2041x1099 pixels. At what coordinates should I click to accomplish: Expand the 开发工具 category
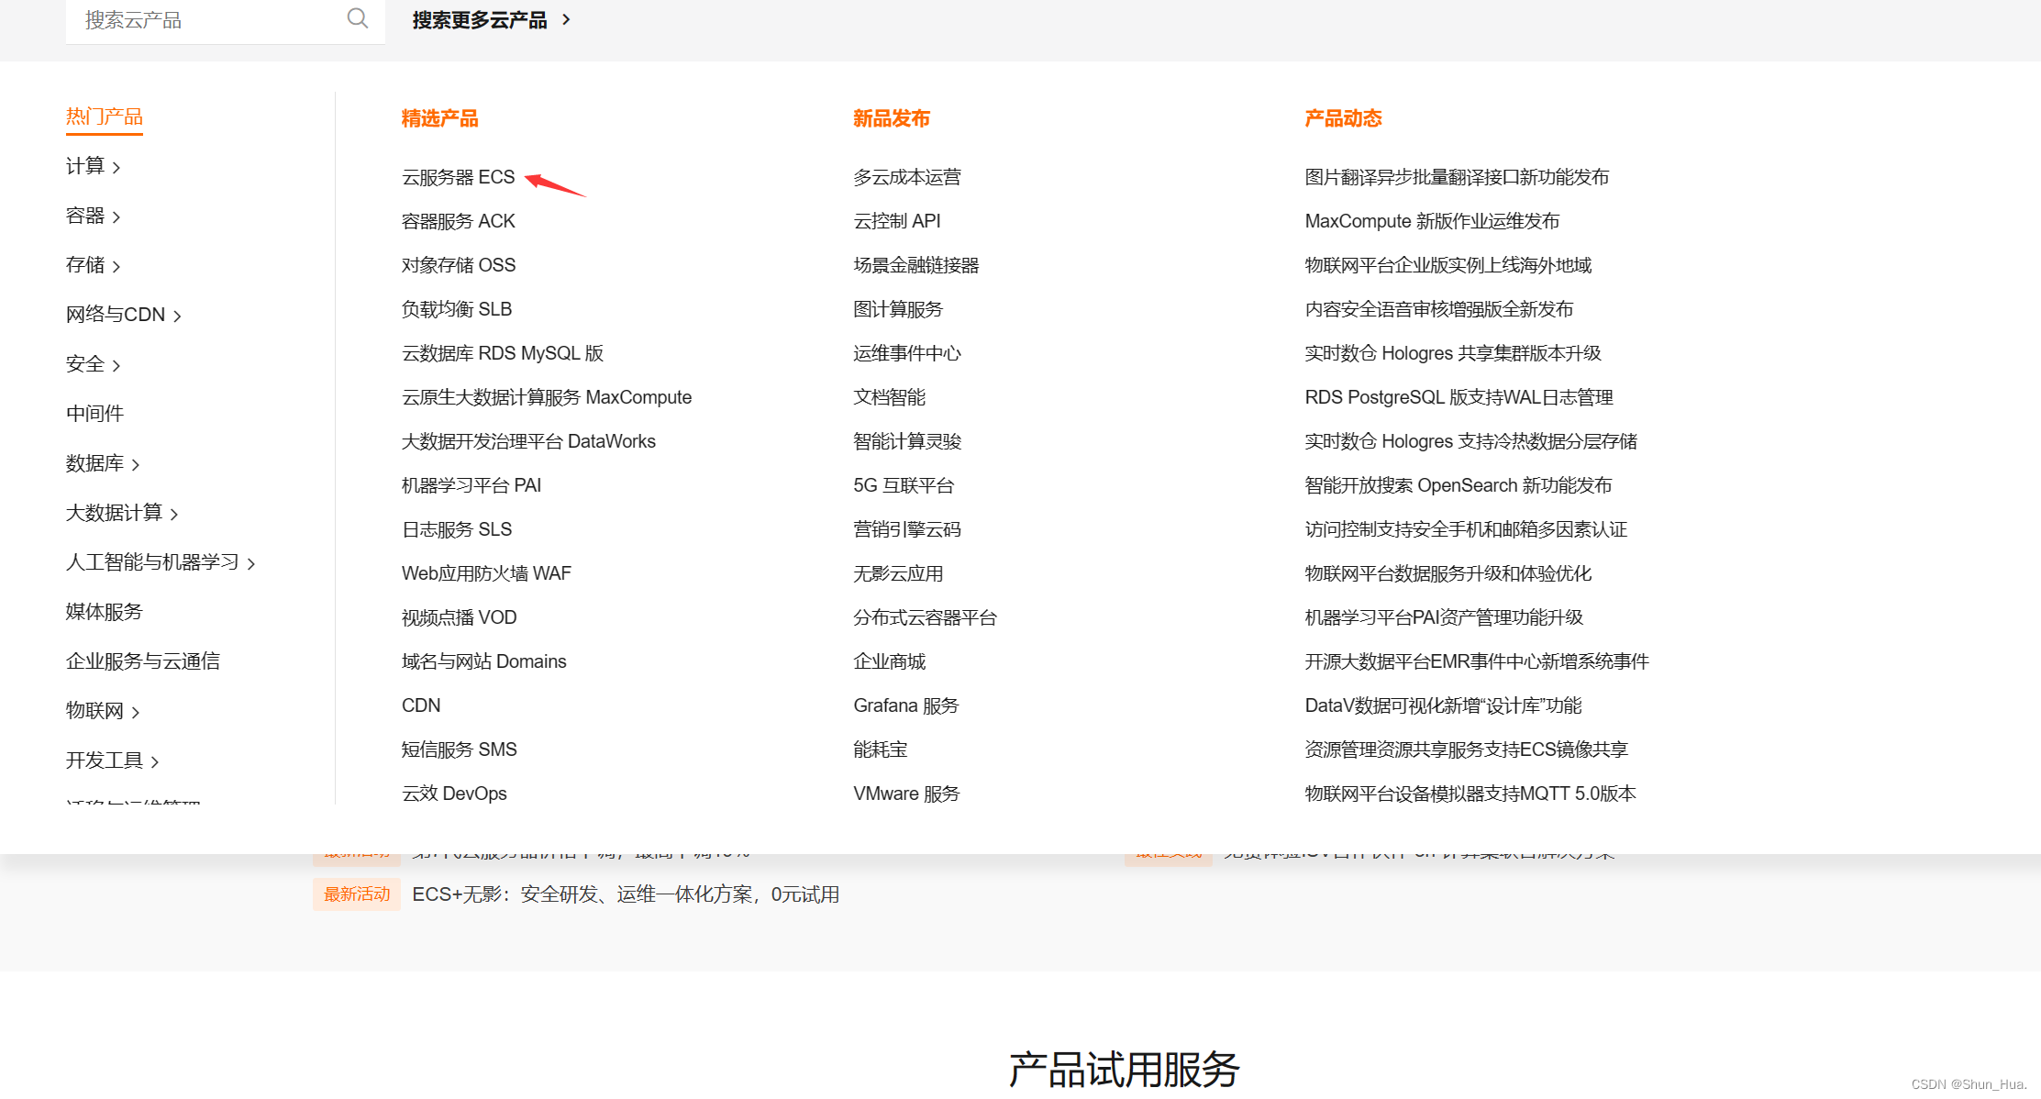click(x=112, y=760)
